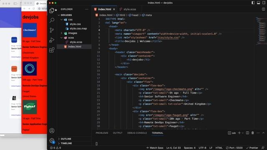
Task: Switch to the OUTPUT panel tab
Action: (118, 133)
